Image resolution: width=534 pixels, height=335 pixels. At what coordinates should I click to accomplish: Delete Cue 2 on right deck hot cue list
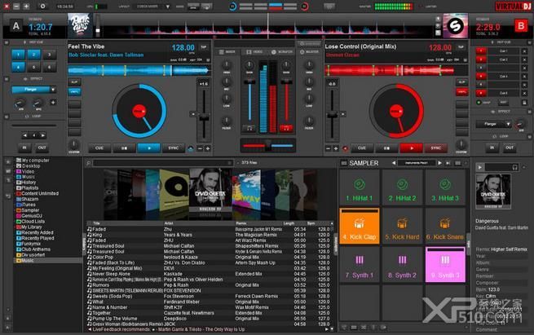(524, 60)
